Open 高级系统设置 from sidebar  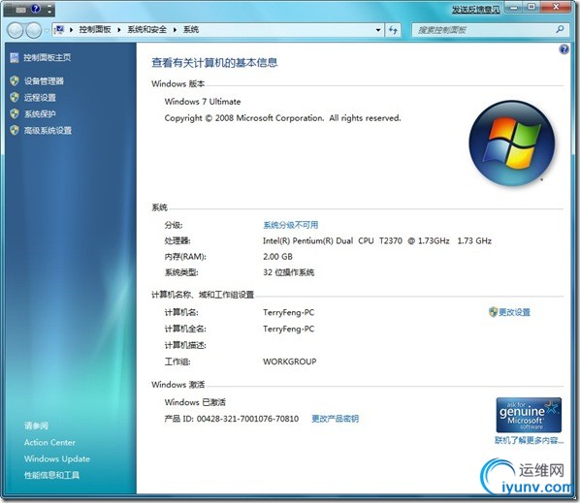(48, 130)
